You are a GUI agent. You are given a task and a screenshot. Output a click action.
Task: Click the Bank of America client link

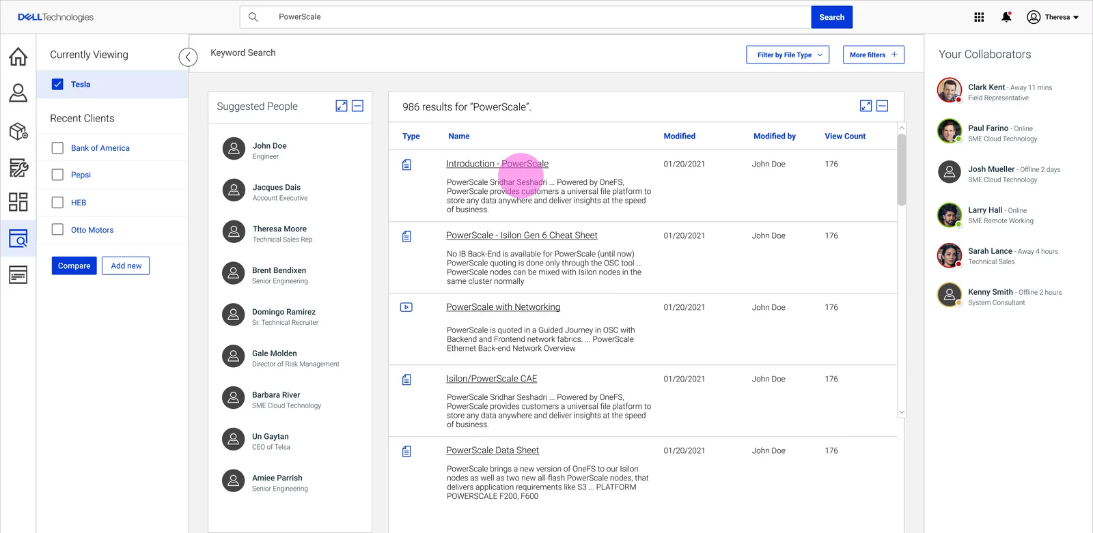(x=100, y=148)
